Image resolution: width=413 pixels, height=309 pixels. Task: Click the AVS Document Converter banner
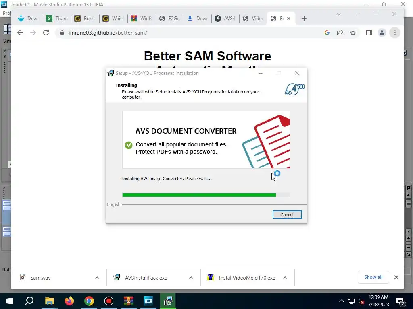point(206,140)
